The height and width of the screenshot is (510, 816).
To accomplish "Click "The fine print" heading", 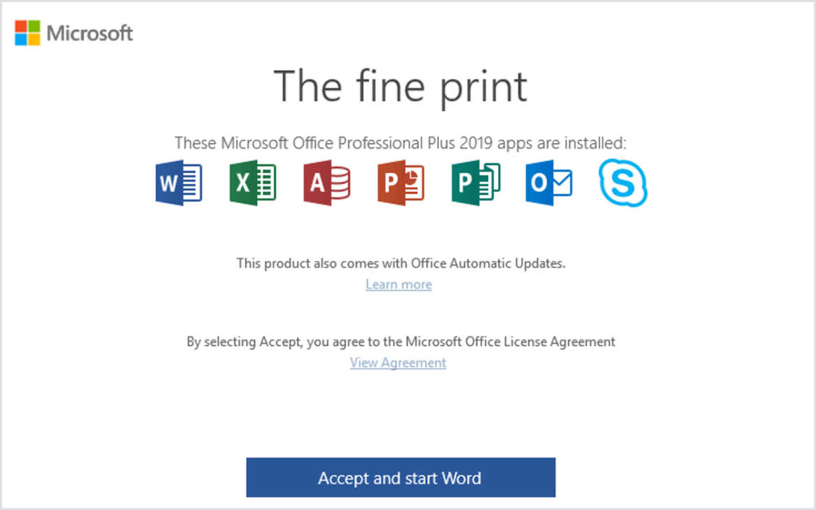I will point(400,87).
